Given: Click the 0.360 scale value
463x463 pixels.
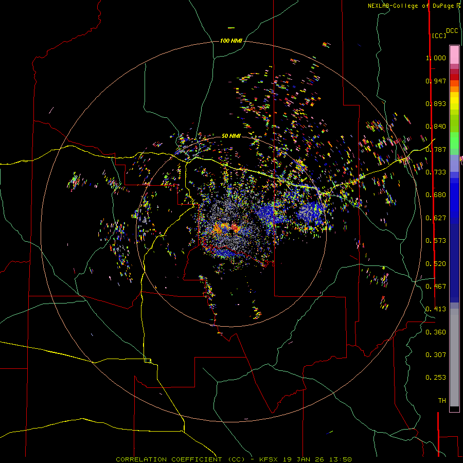Looking at the screenshot, I should pos(436,332).
